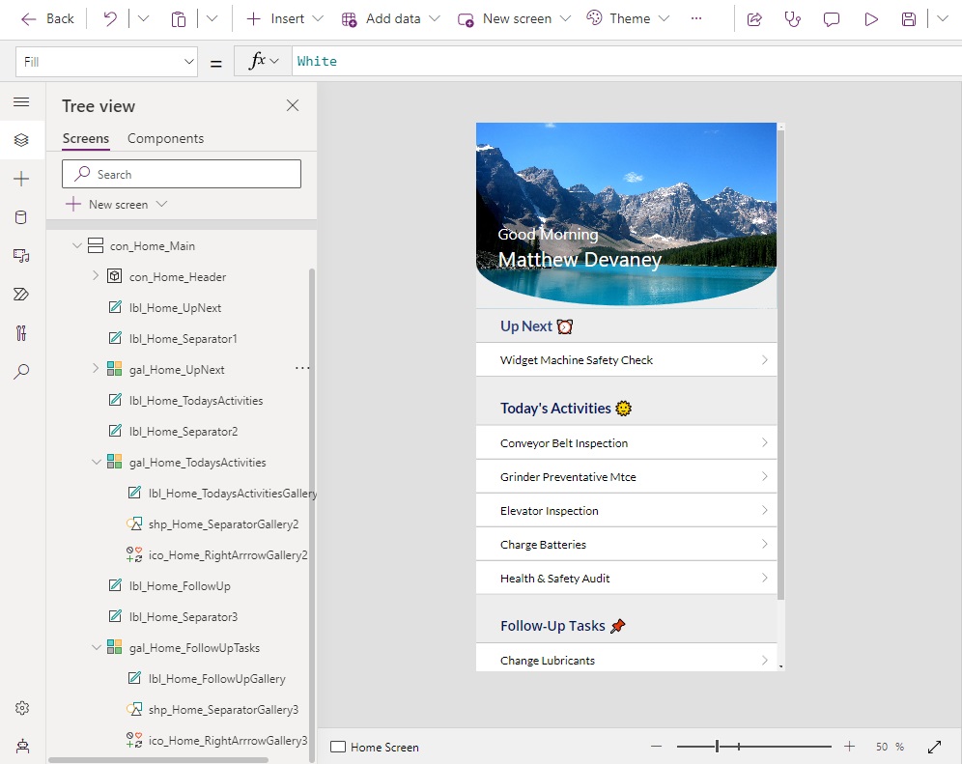Collapse gal_Home_FollowUpTasks node
Screen dimensions: 962x764
pos(97,647)
